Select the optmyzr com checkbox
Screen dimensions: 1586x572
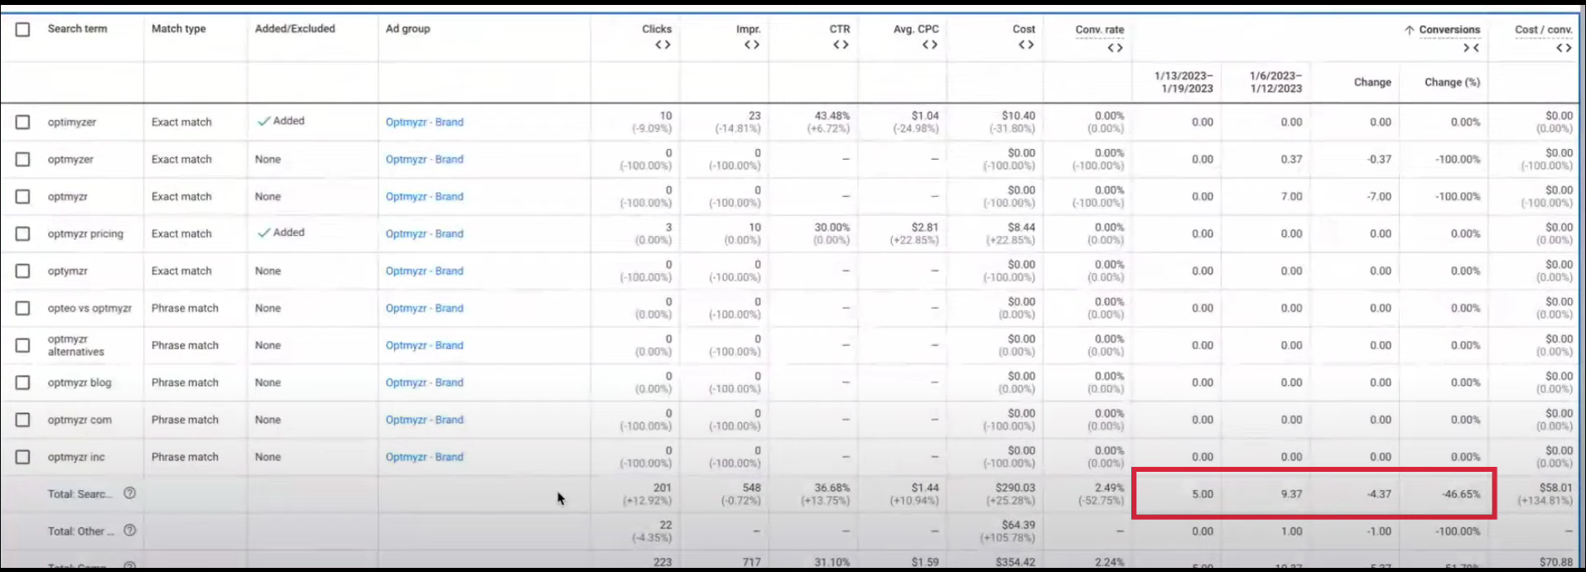(x=22, y=420)
